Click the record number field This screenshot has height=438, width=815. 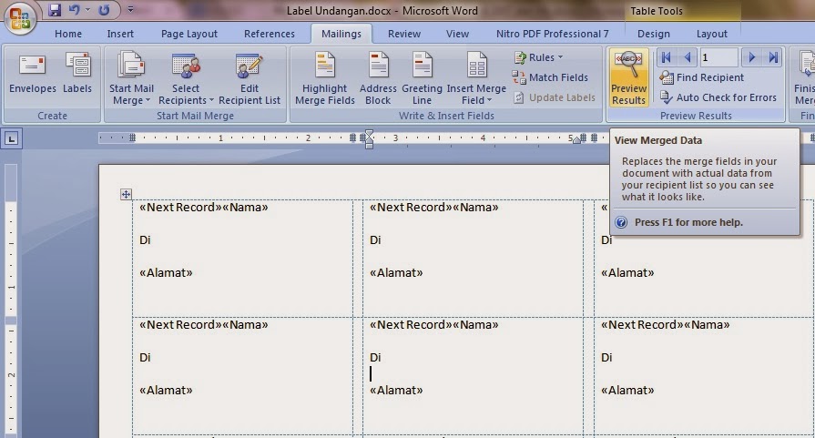[718, 57]
